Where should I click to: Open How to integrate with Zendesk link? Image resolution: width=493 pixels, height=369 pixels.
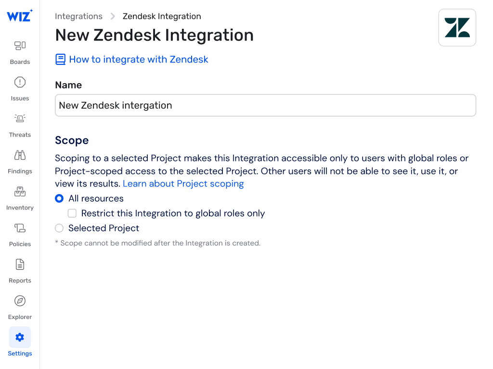(139, 60)
